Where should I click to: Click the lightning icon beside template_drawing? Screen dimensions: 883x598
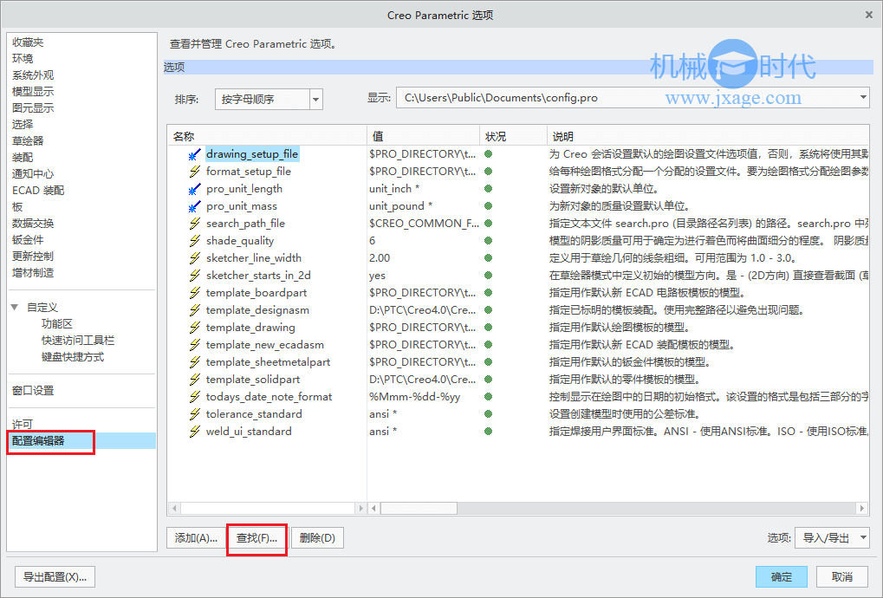pos(194,328)
